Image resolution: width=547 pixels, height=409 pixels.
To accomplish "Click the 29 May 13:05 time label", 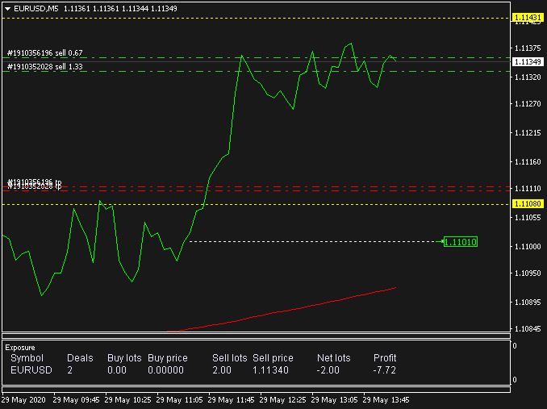I will click(334, 400).
